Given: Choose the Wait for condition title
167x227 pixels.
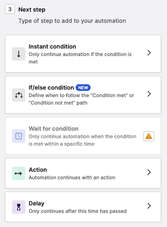Looking at the screenshot, I should tap(54, 128).
